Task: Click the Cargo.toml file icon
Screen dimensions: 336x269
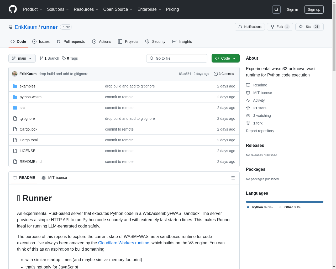Action: click(15, 140)
